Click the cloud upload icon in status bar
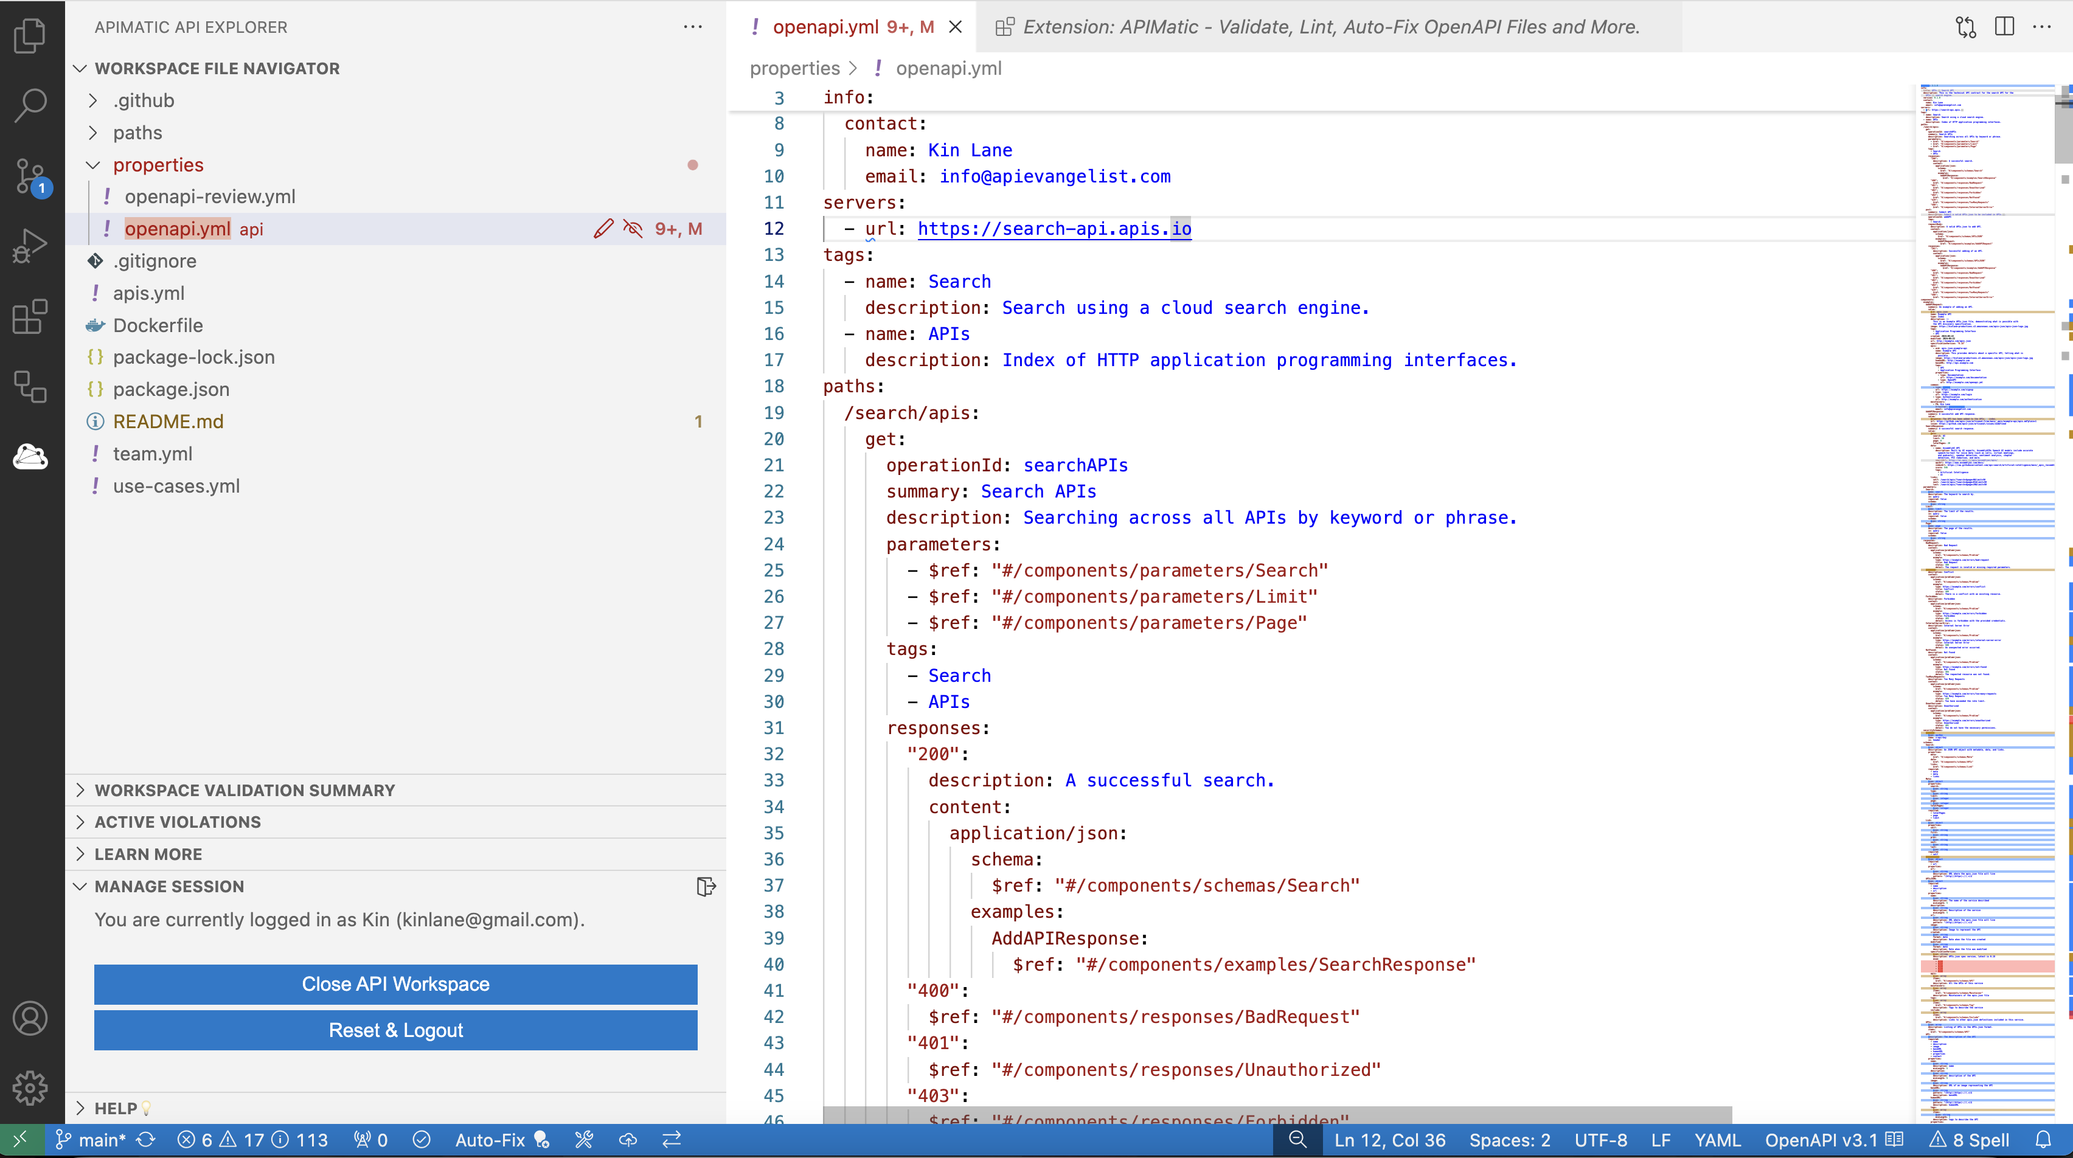This screenshot has height=1158, width=2073. coord(628,1140)
